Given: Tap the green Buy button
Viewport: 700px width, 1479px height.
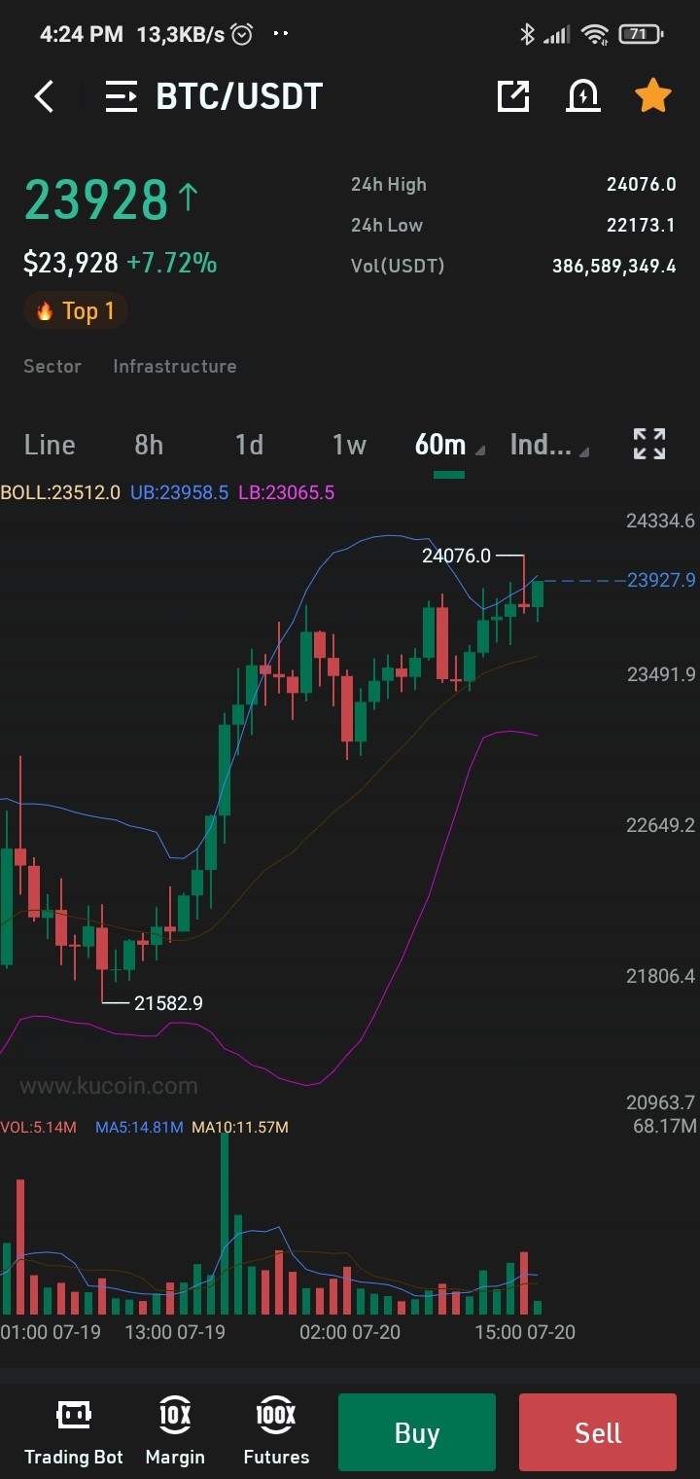Looking at the screenshot, I should point(417,1432).
